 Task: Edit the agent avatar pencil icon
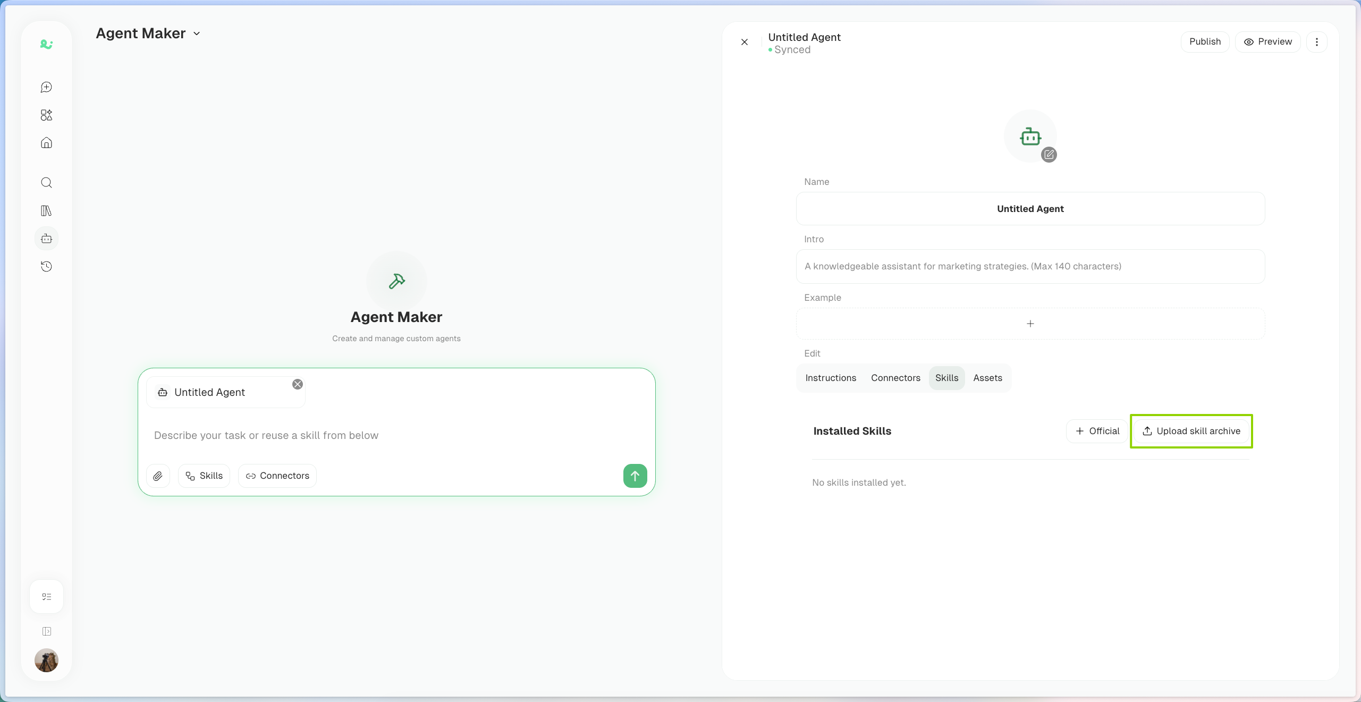pos(1049,155)
